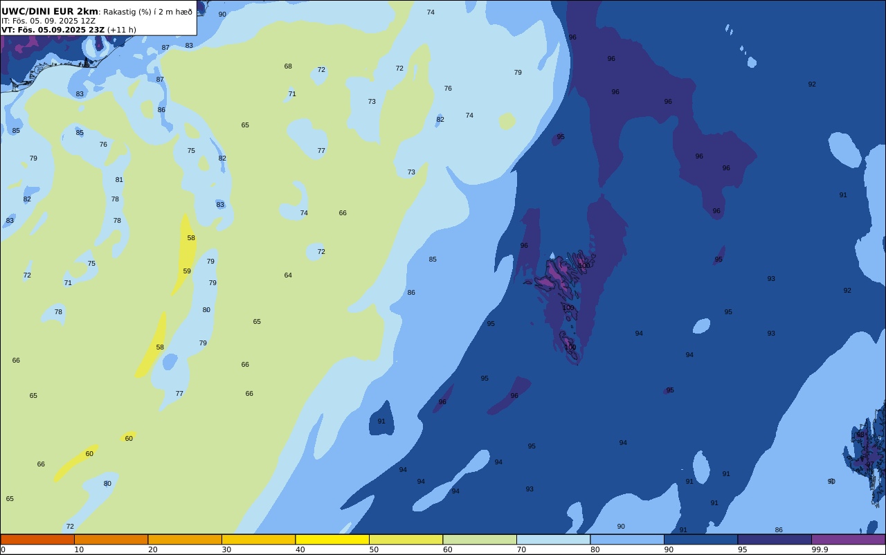The height and width of the screenshot is (555, 886).
Task: Pick the purple above-99.9 legend swatch
Action: (848, 539)
